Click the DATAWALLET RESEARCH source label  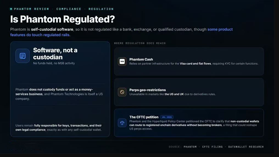(x=246, y=147)
